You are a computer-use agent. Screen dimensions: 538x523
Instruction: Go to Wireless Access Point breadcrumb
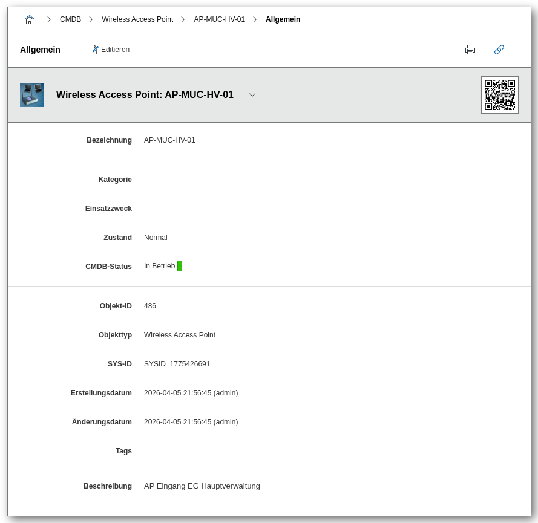tap(137, 19)
